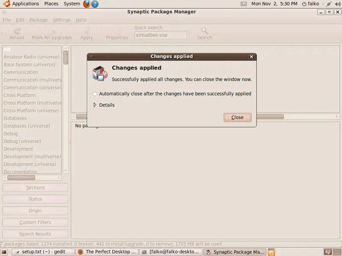Screen dimensions: 342x256
Task: Click the package list scroll right arrow
Action: 336,116
